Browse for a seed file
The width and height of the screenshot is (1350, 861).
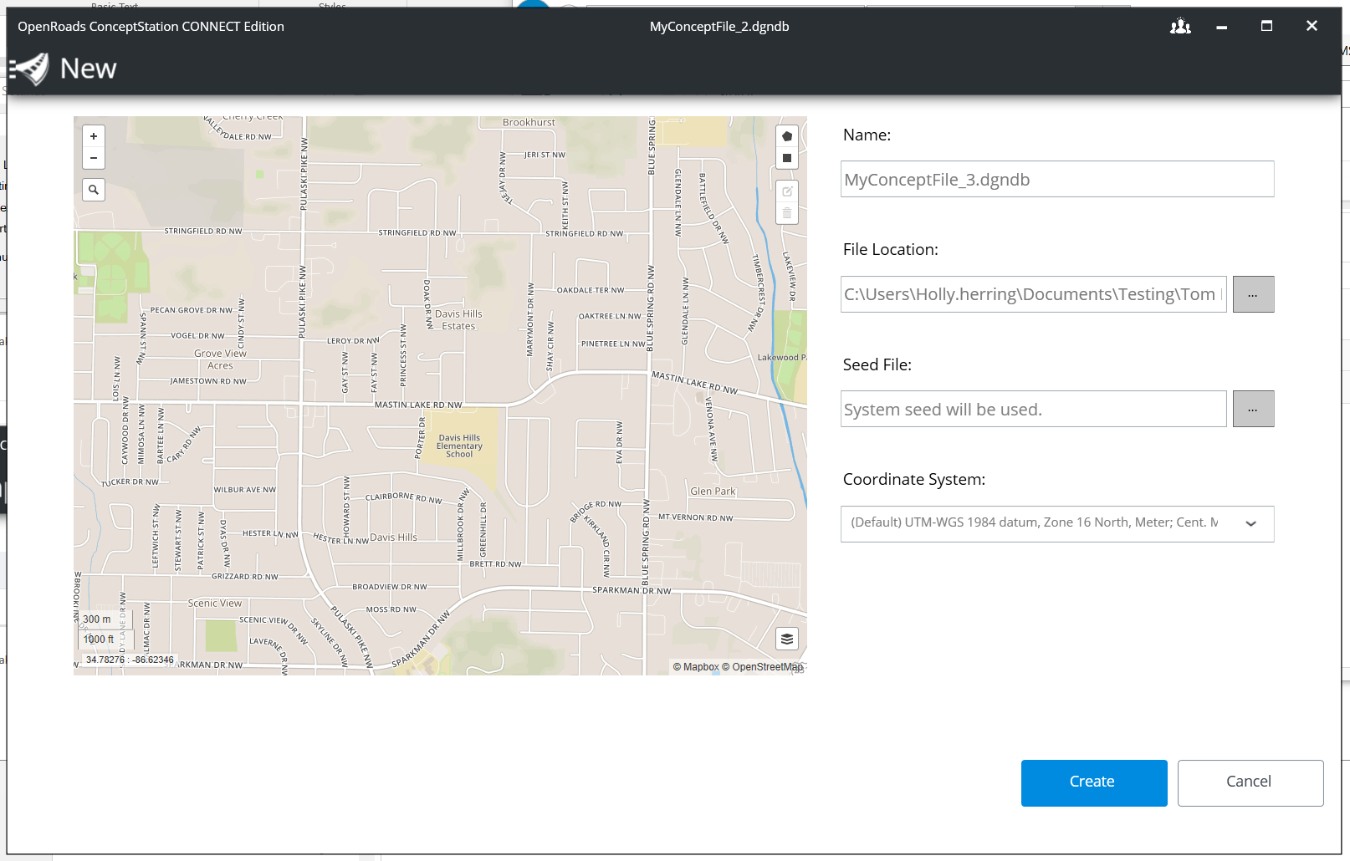point(1253,409)
